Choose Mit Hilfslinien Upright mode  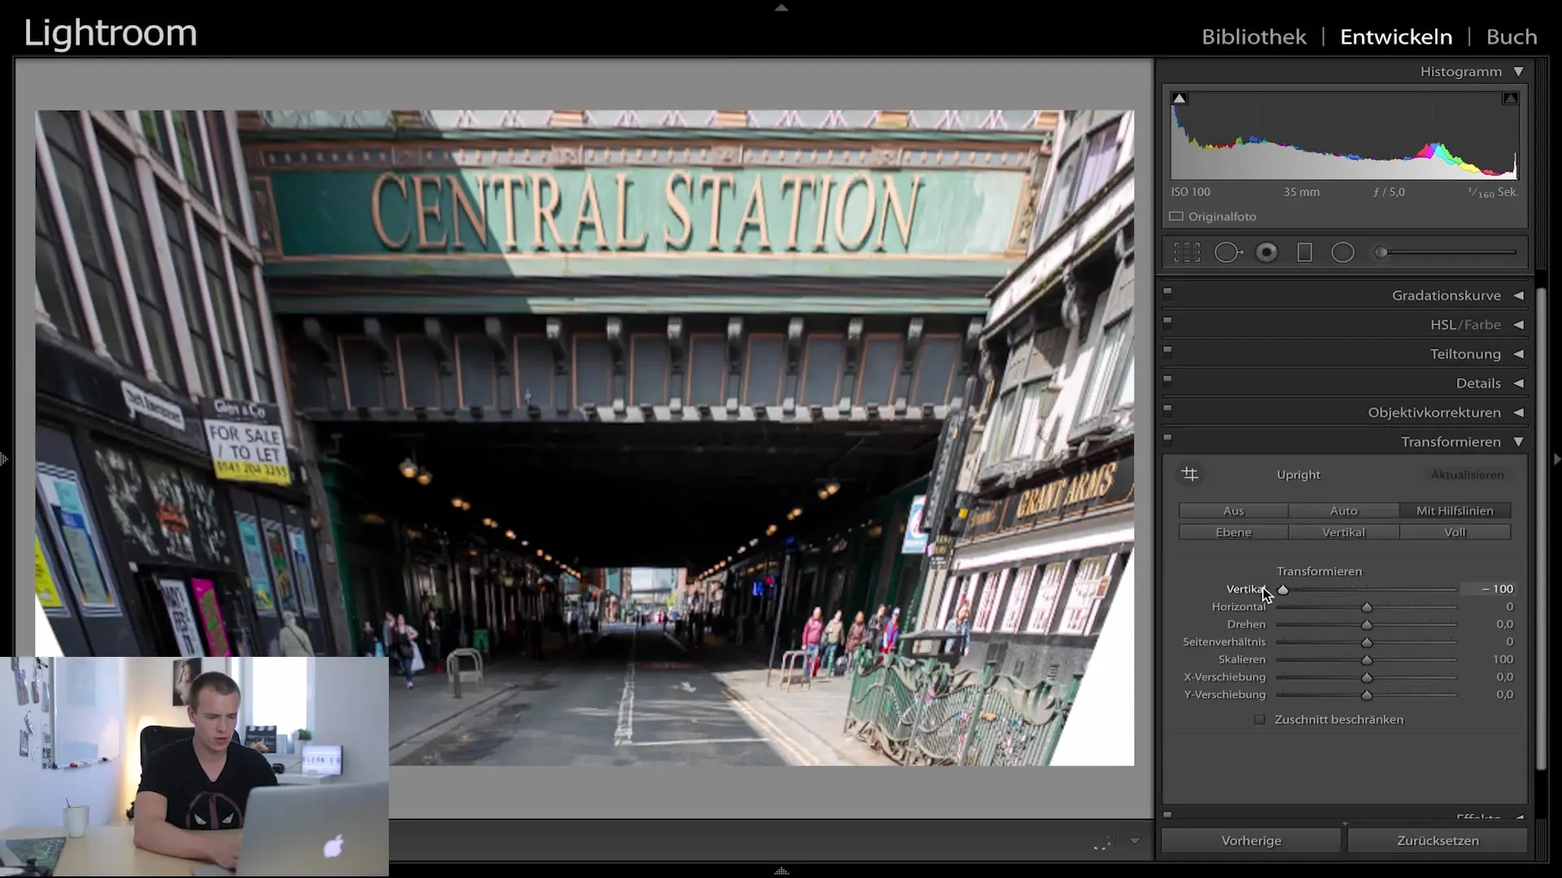1455,511
